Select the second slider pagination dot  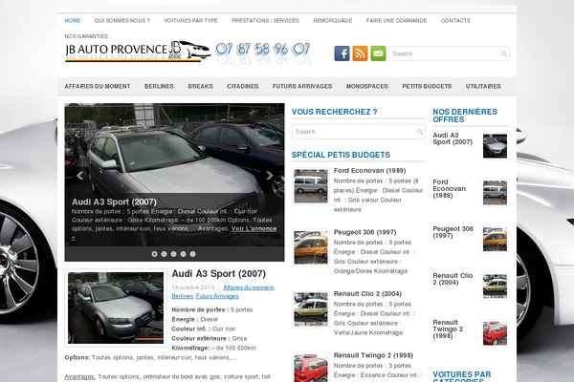pos(164,254)
